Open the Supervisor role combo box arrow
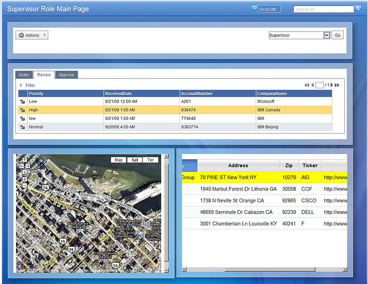Screen dimensions: 368x284 coord(327,35)
